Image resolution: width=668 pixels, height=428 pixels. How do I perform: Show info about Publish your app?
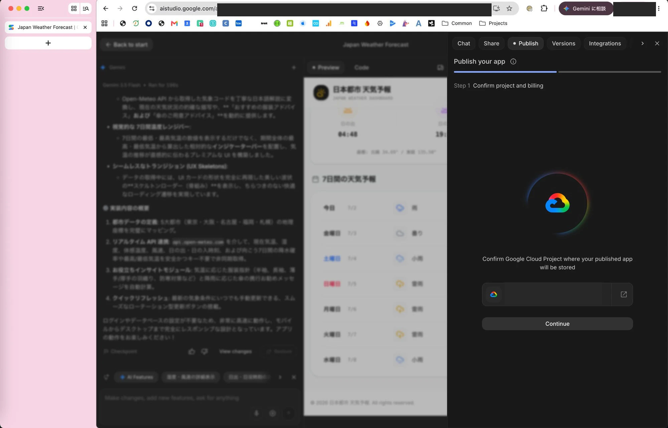(x=513, y=61)
